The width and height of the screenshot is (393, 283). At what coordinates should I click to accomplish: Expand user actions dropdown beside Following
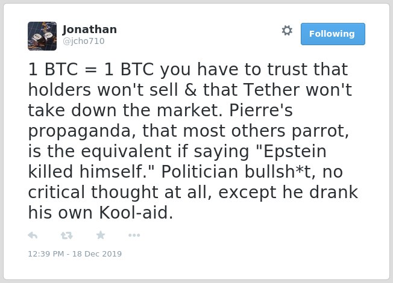tap(287, 31)
